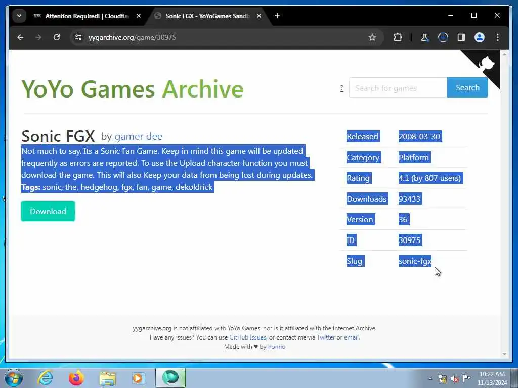Open the Chrome profile avatar

(x=480, y=37)
